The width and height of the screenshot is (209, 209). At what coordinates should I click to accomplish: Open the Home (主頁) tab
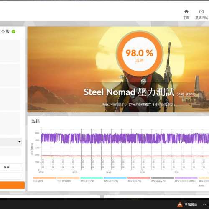tap(186, 15)
